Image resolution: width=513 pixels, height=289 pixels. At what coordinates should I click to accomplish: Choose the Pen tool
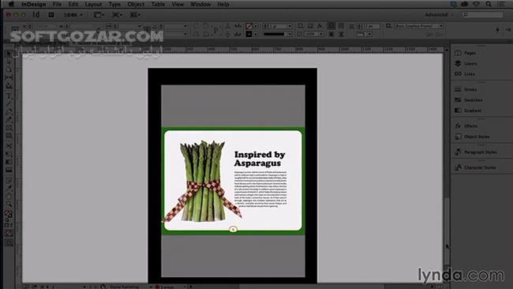[9, 112]
